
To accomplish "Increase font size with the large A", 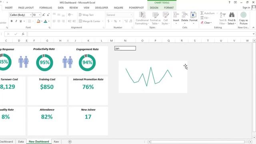I will [x=44, y=15].
